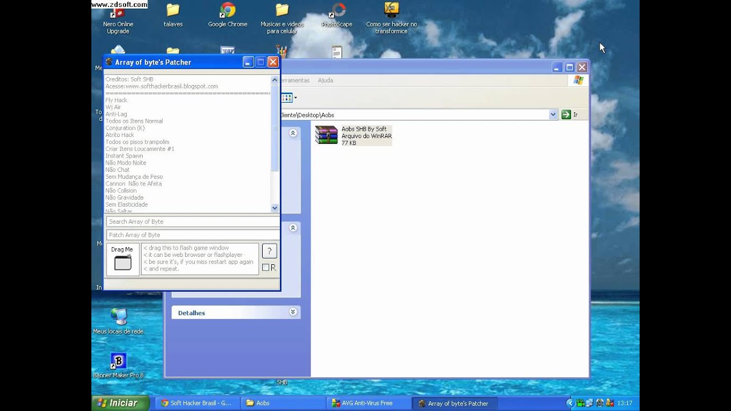This screenshot has height=411, width=731.
Task: Open Como ser hacker no transformice video
Action: point(391,19)
